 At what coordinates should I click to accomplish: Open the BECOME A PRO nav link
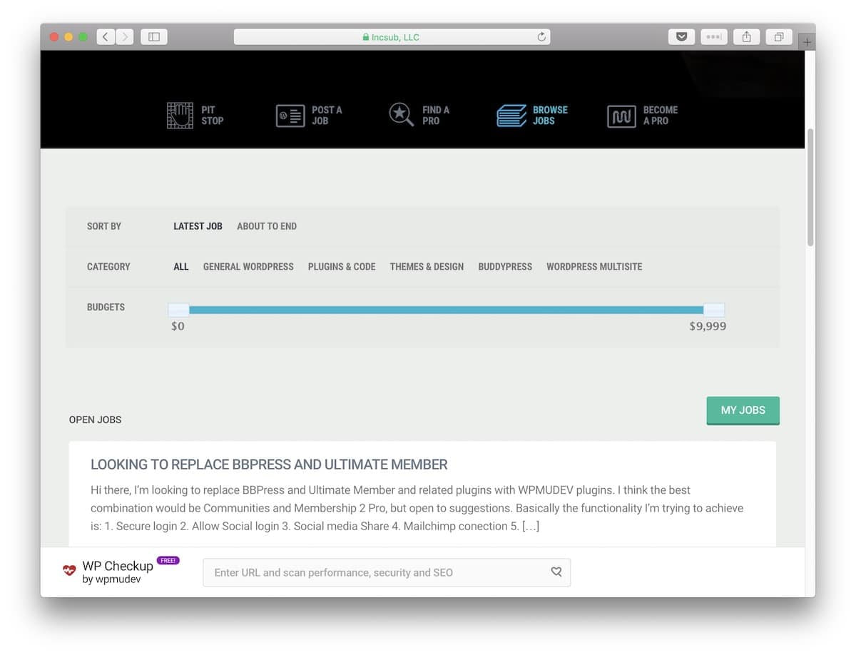click(x=661, y=116)
